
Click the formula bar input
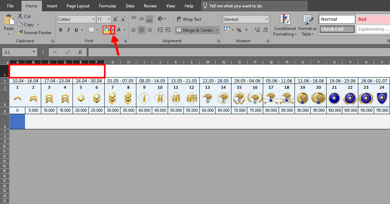239,52
